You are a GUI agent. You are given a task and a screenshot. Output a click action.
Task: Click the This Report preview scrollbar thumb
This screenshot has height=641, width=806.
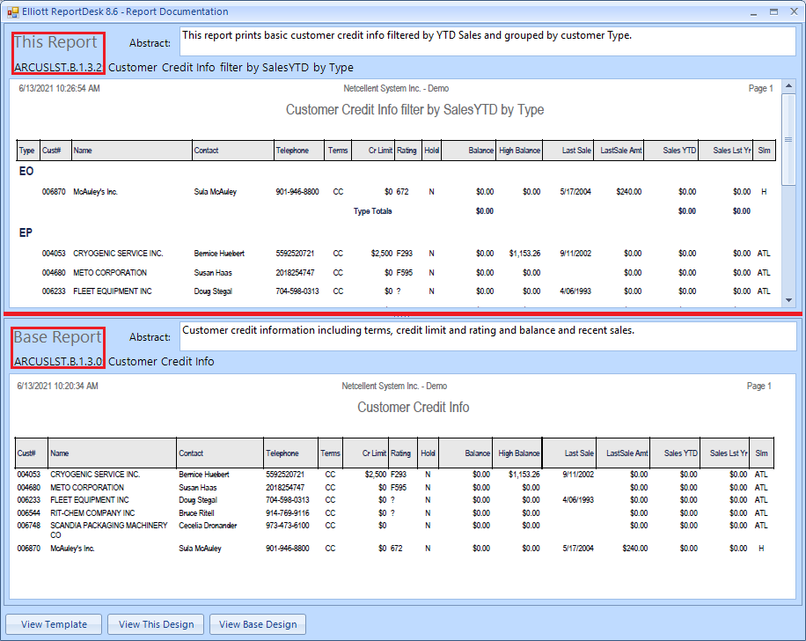click(x=788, y=141)
